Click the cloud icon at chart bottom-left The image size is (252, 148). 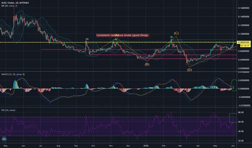[4, 139]
